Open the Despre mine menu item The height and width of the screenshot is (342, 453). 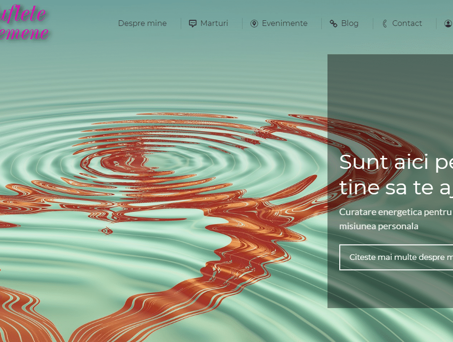142,24
